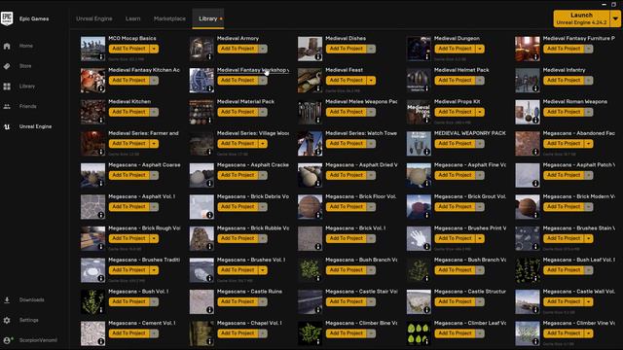Select Unreal Engine icon in sidebar
Image resolution: width=623 pixels, height=350 pixels.
pos(7,126)
